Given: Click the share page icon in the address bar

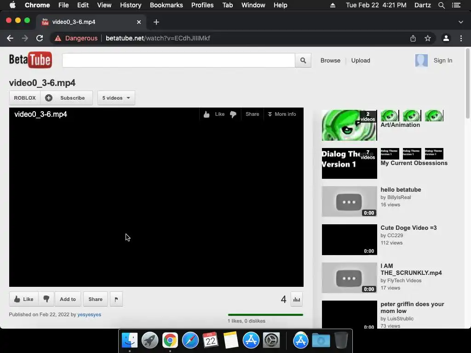Looking at the screenshot, I should coord(413,38).
